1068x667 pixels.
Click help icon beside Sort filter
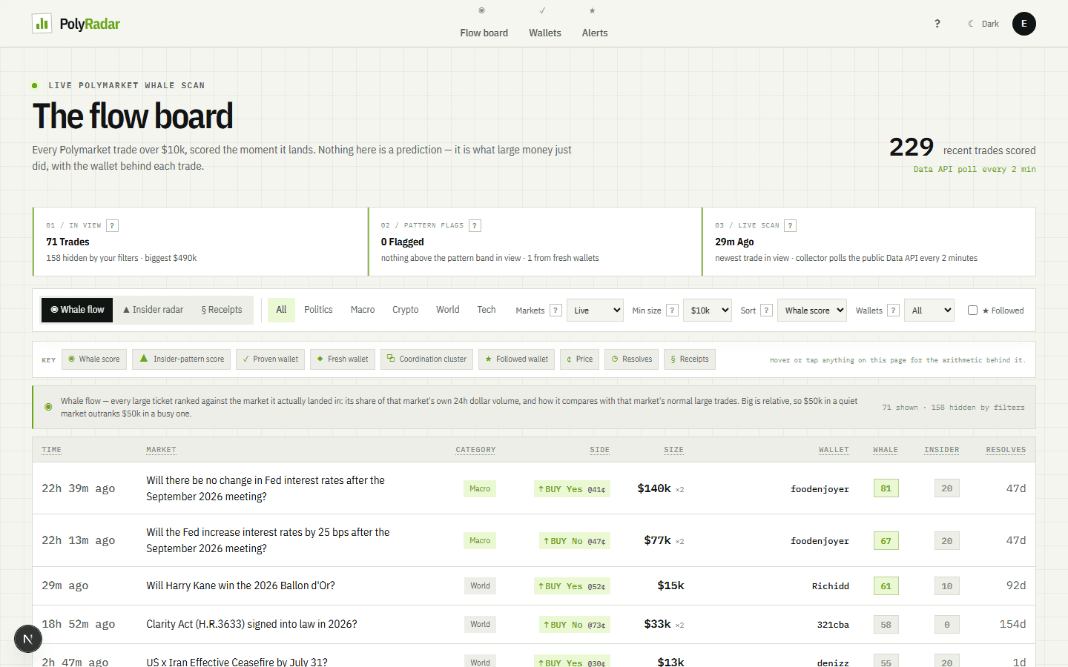[x=767, y=311]
